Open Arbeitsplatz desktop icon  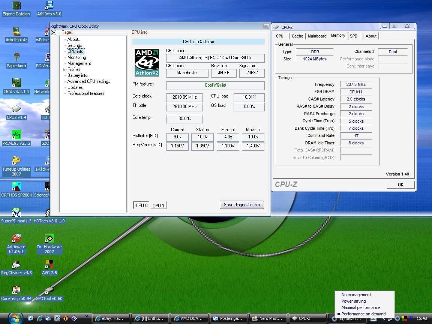[16, 35]
